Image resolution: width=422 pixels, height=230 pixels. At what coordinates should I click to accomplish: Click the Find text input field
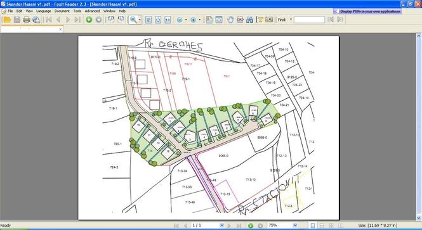click(x=309, y=20)
